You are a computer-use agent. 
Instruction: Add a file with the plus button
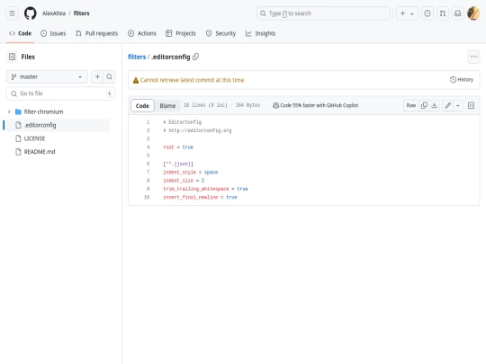click(x=97, y=76)
